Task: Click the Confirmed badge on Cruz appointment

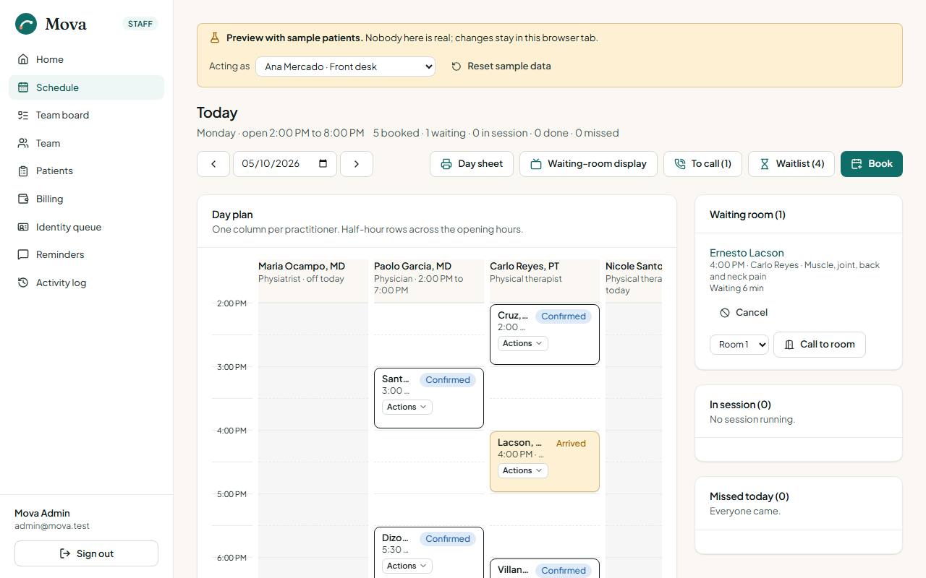Action: pyautogui.click(x=564, y=316)
